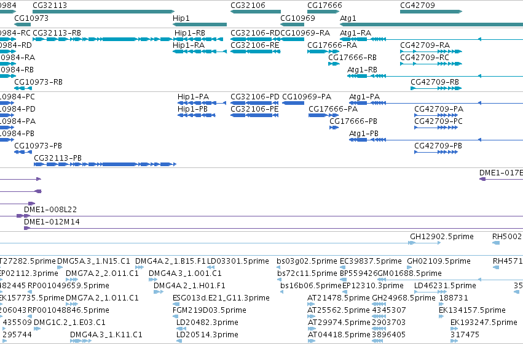Click the CG10973 gene label
This screenshot has height=344, width=523.
(x=31, y=18)
